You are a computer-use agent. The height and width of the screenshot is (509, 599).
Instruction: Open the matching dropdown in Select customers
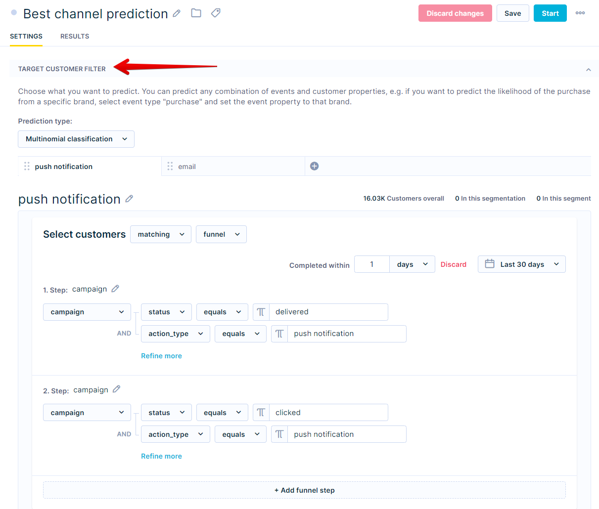[160, 234]
